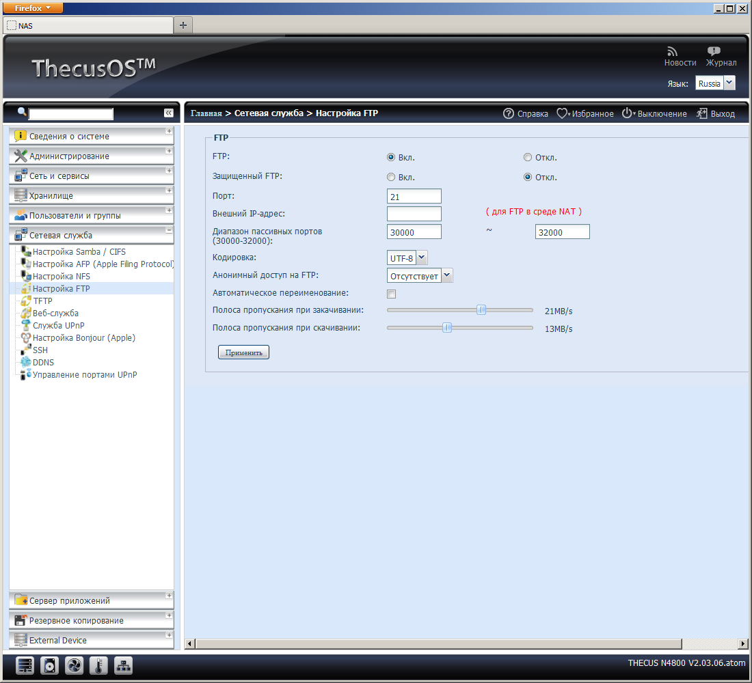
Task: Click the TFTP icon in tree
Action: click(26, 301)
